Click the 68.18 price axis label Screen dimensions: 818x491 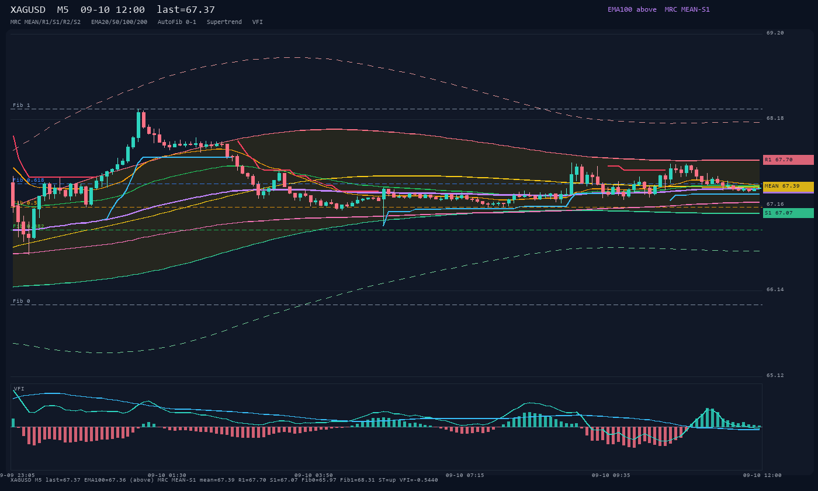(x=775, y=119)
